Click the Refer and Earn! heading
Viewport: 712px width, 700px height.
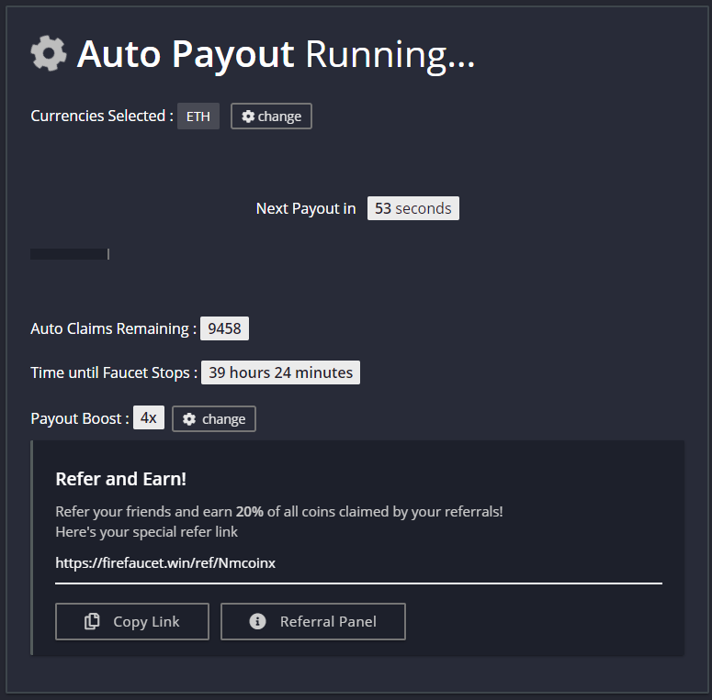click(120, 479)
